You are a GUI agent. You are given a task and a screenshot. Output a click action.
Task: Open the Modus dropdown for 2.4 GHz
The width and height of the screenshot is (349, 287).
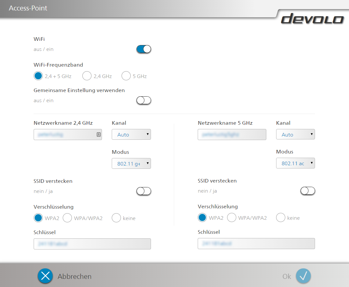(131, 164)
